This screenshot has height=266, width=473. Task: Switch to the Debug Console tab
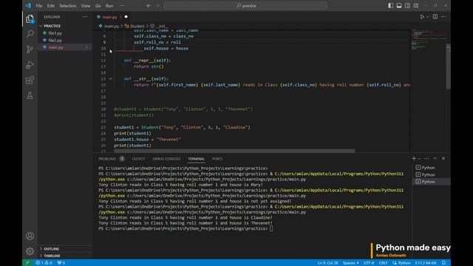point(166,159)
